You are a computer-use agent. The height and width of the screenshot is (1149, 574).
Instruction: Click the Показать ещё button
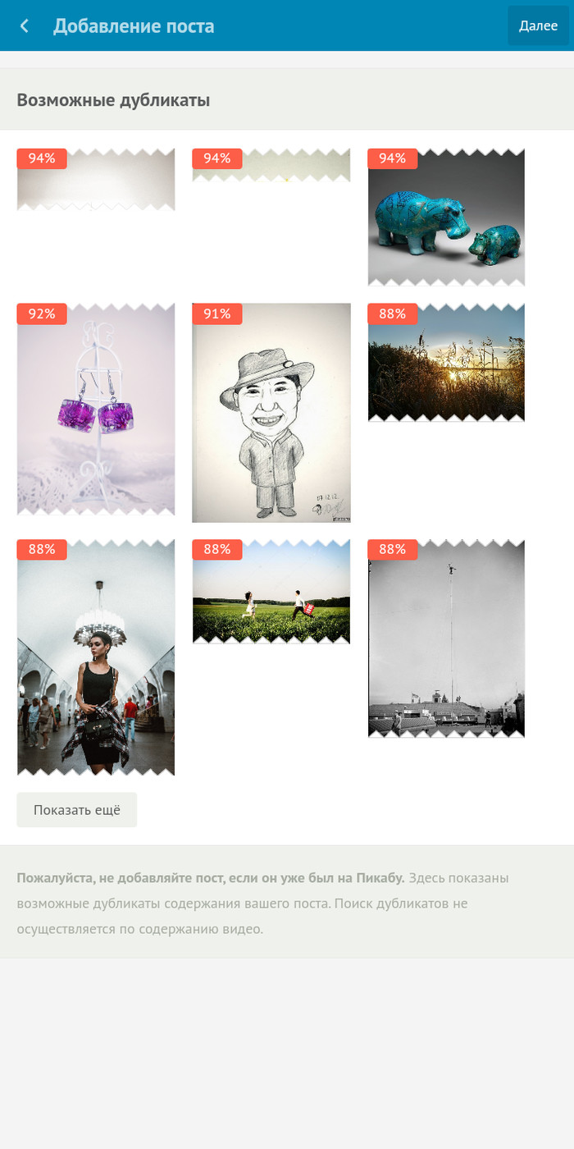(77, 810)
